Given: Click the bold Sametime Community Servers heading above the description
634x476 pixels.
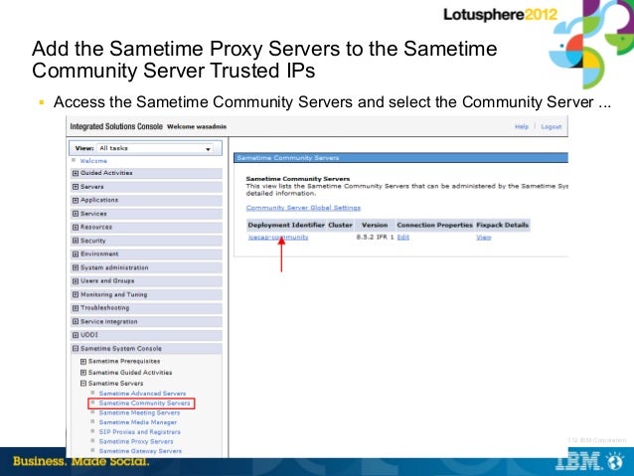Looking at the screenshot, I should tap(298, 179).
